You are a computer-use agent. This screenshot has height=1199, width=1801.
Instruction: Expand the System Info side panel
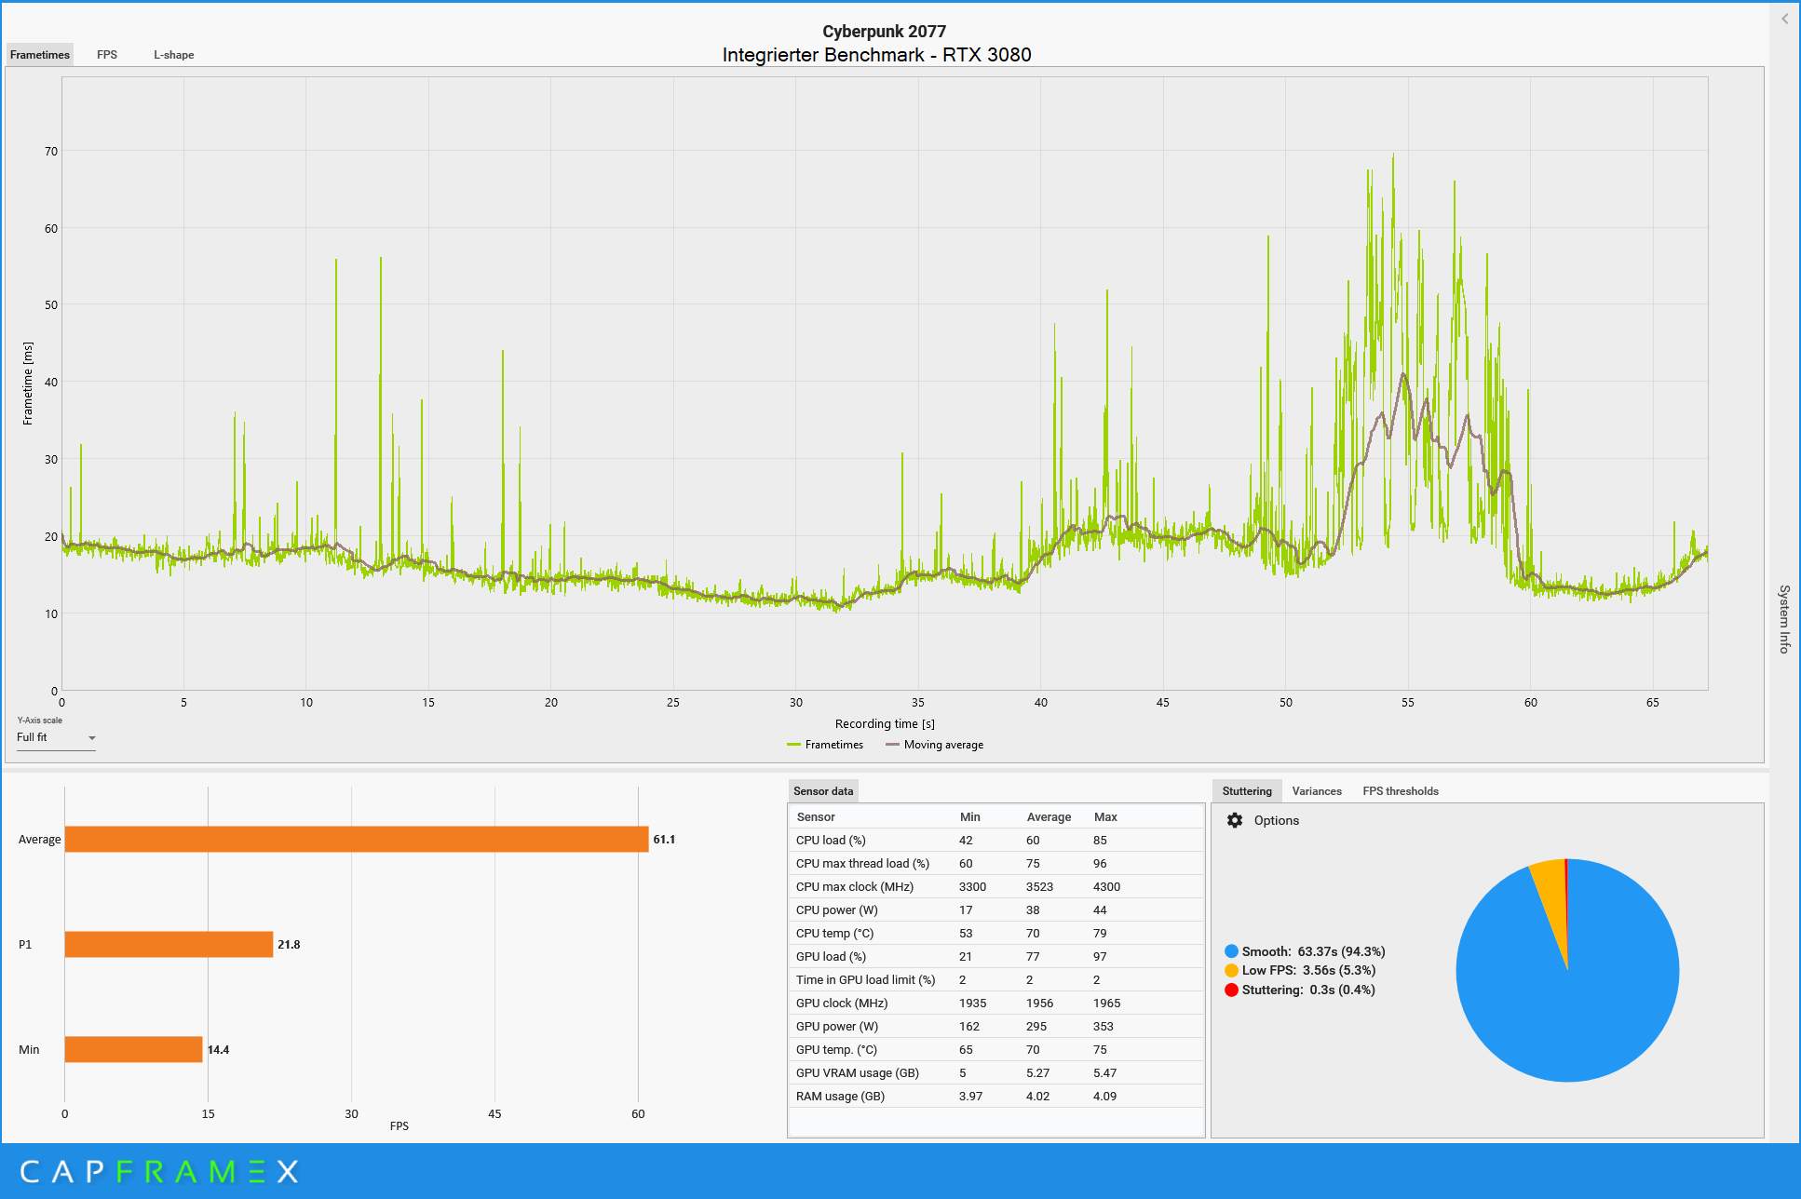click(x=1784, y=618)
